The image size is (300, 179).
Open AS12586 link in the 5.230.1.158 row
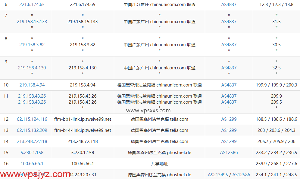[x=229, y=153]
